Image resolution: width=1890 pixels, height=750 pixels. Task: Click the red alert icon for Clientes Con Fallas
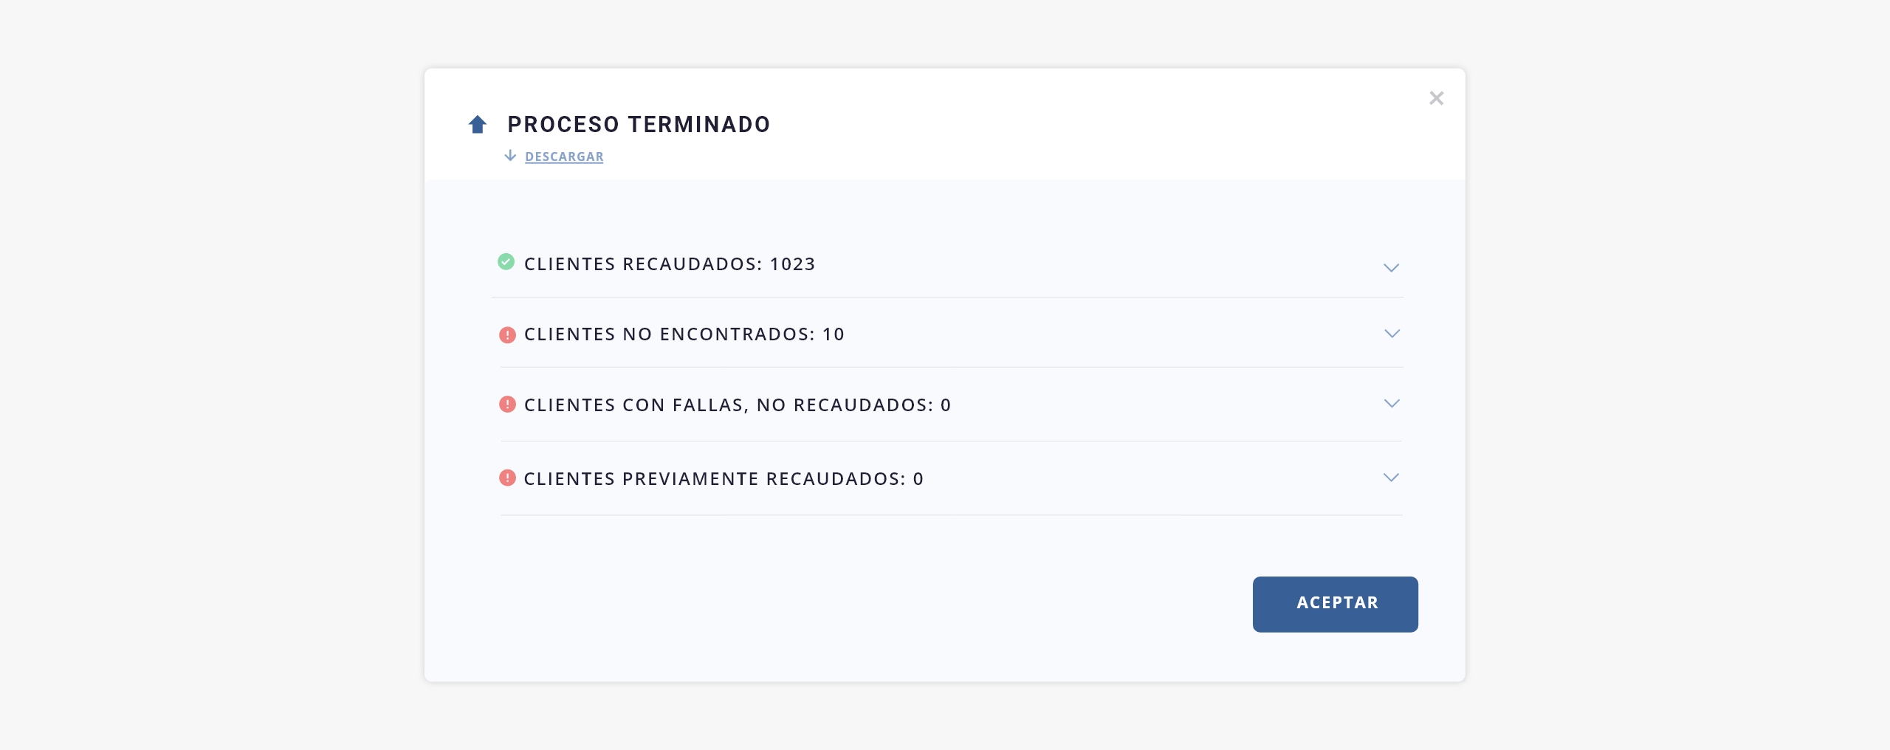[x=507, y=405]
